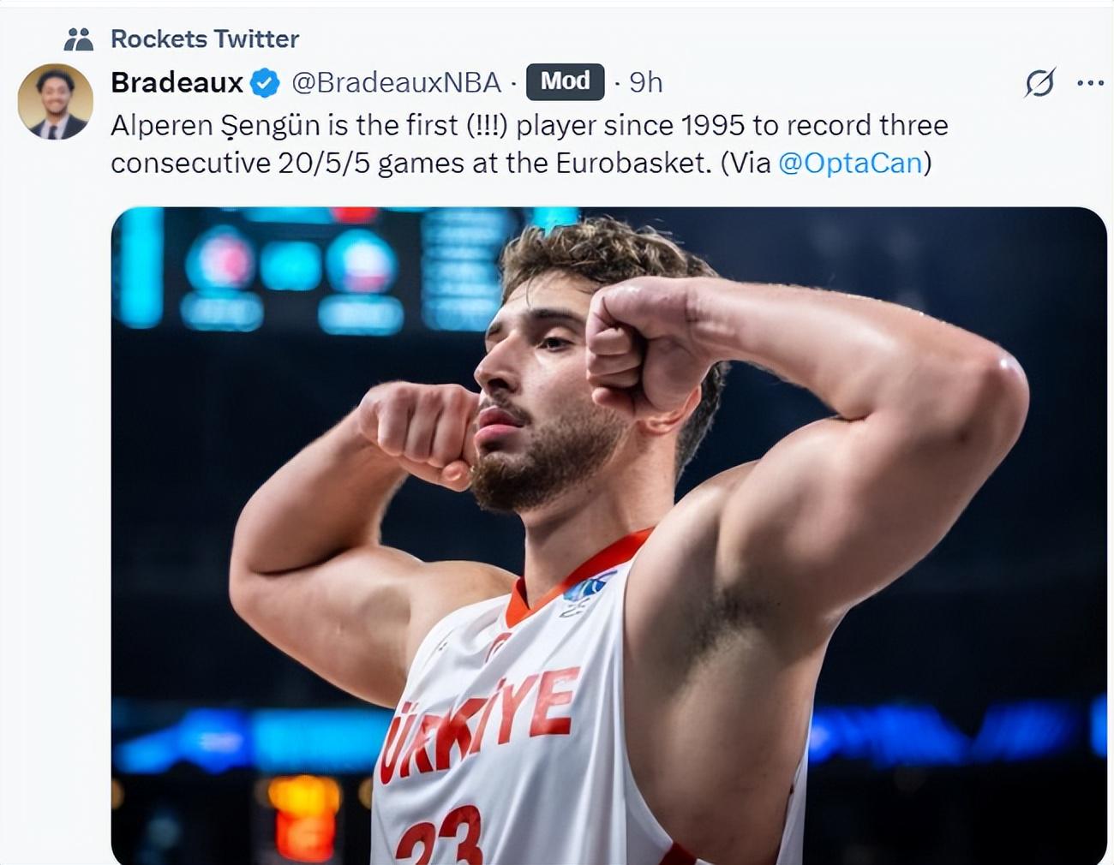Click the Bradeaux display name
The width and height of the screenshot is (1114, 865).
[x=177, y=82]
